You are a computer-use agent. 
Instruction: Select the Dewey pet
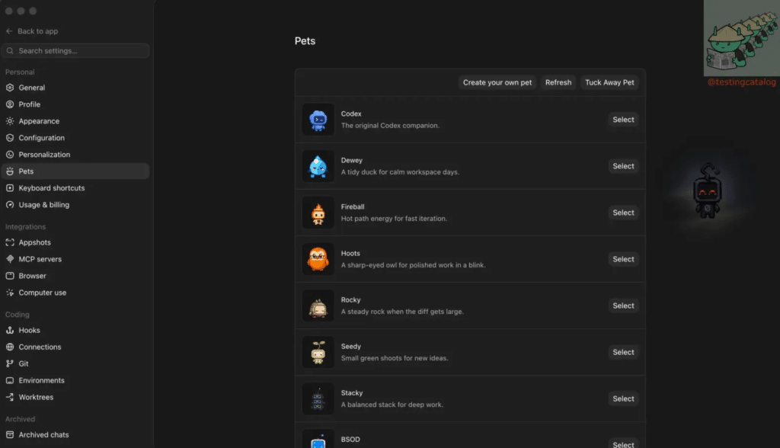(x=623, y=166)
